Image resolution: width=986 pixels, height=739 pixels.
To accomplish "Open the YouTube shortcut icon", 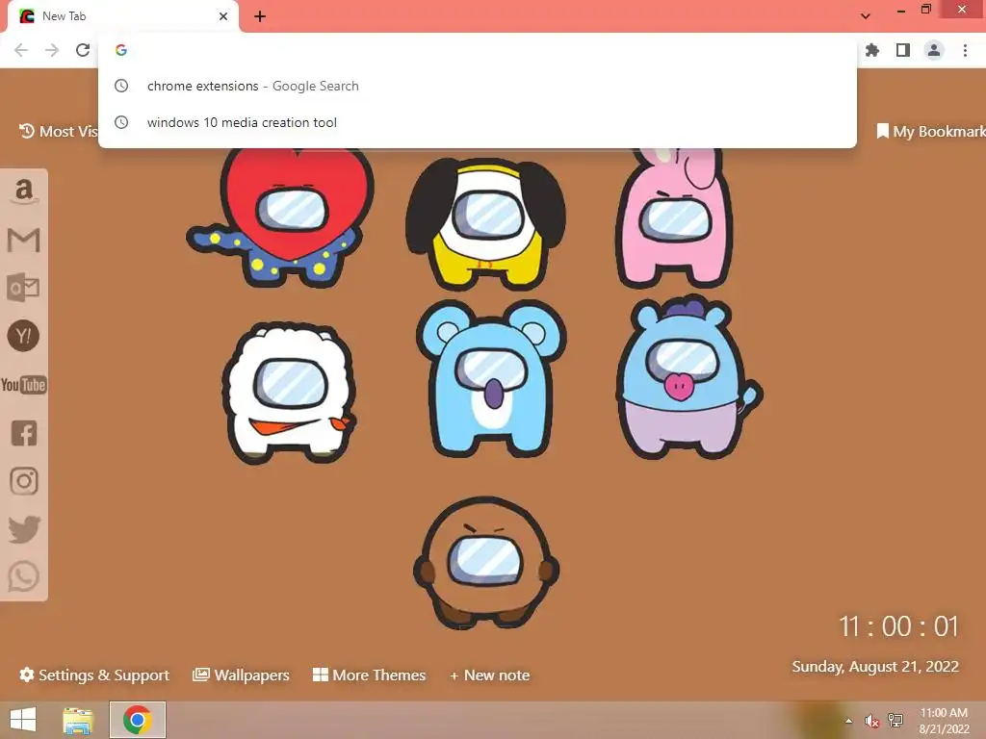I will [24, 385].
